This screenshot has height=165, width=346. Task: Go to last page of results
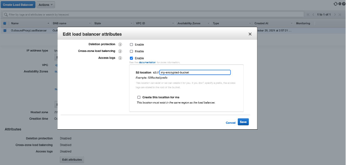(x=340, y=15)
